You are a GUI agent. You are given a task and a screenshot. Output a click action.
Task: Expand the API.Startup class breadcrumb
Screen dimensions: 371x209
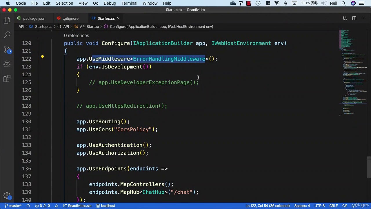87,26
